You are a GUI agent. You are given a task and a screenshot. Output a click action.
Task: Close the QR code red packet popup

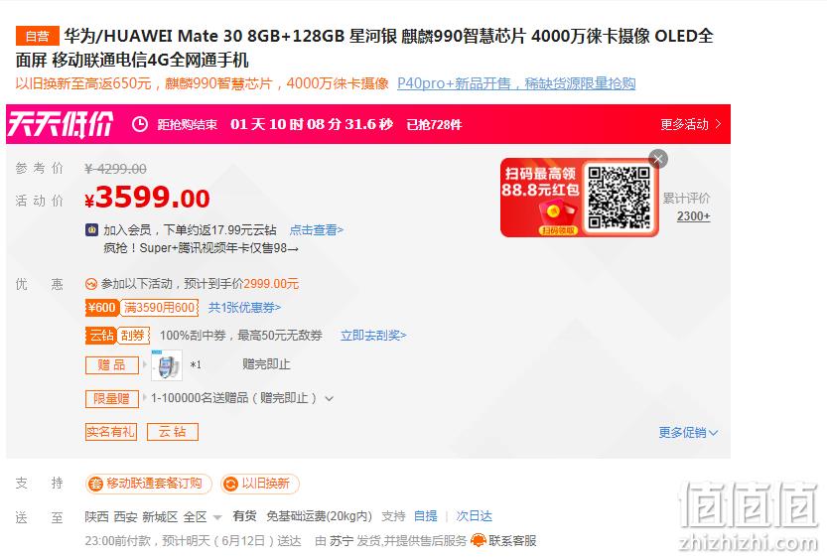657,159
